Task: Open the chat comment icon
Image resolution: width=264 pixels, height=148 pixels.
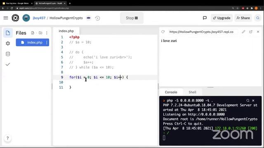Action: pyautogui.click(x=205, y=18)
